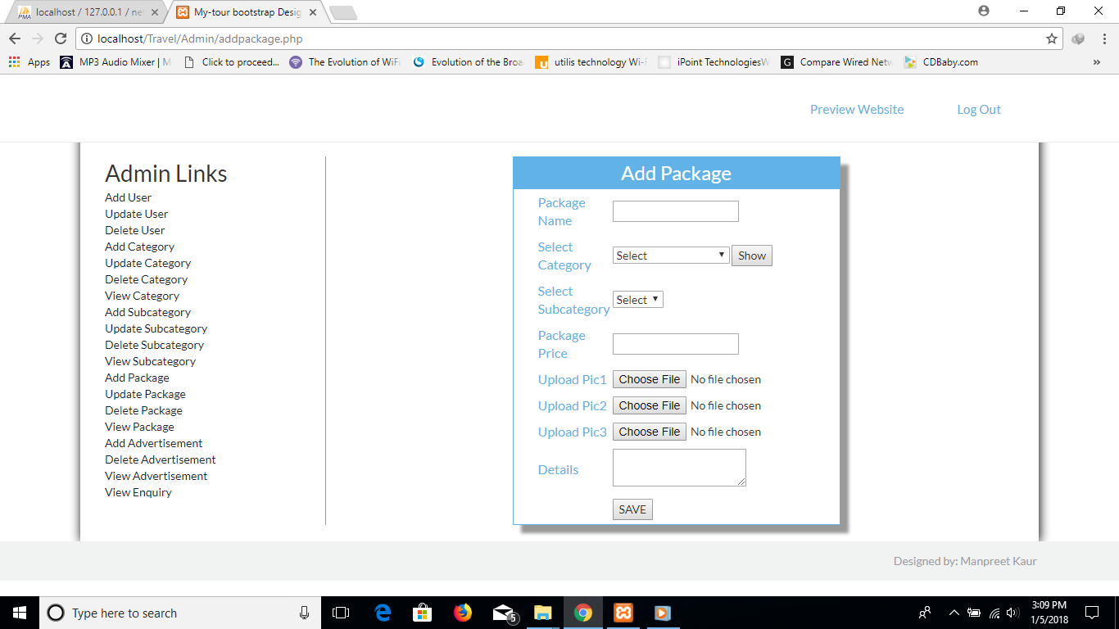Open File Explorer from the taskbar

pyautogui.click(x=542, y=613)
